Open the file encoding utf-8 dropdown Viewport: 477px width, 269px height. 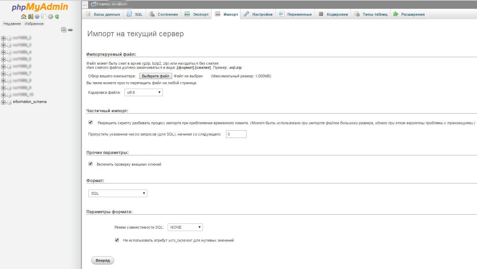143,92
